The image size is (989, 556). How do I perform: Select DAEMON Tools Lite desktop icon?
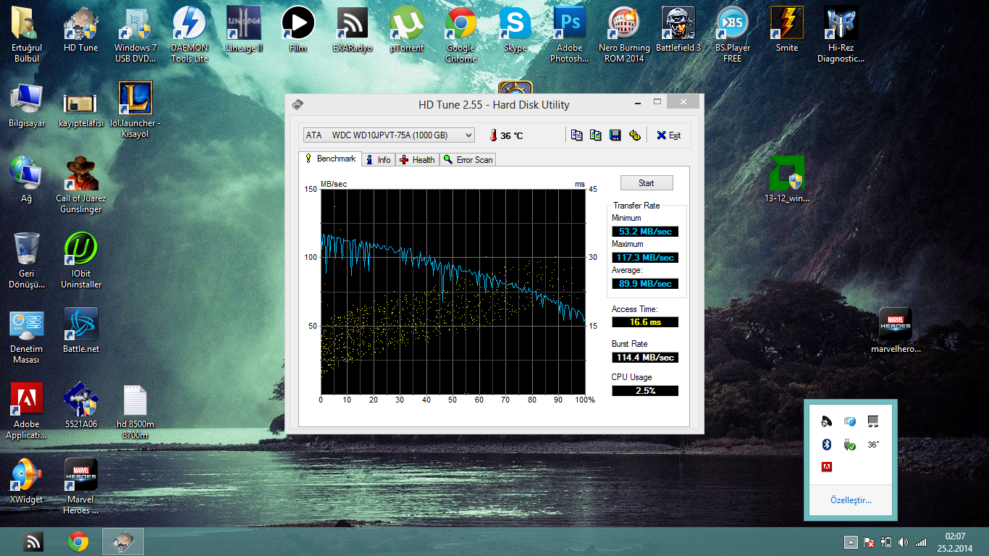190,35
